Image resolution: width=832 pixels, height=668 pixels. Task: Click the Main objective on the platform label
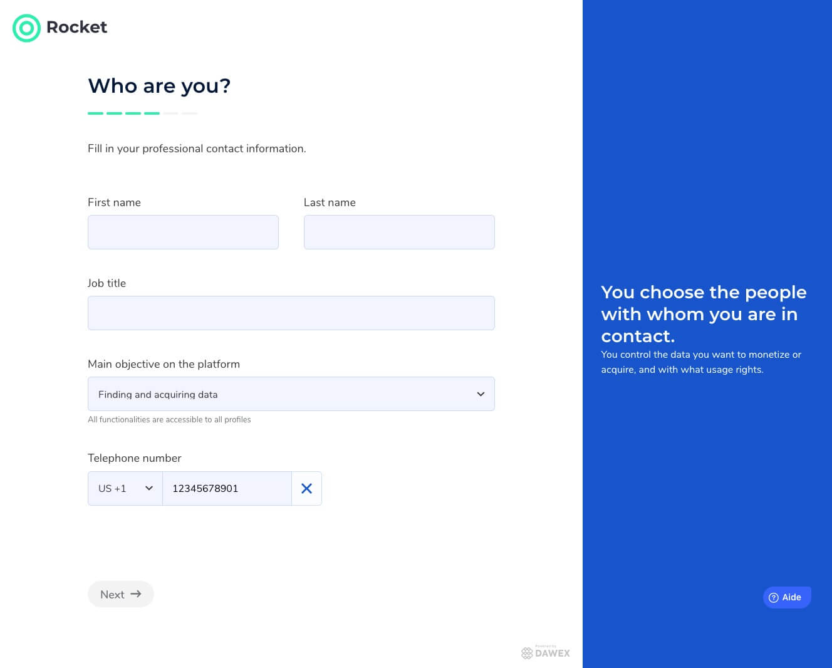(164, 364)
